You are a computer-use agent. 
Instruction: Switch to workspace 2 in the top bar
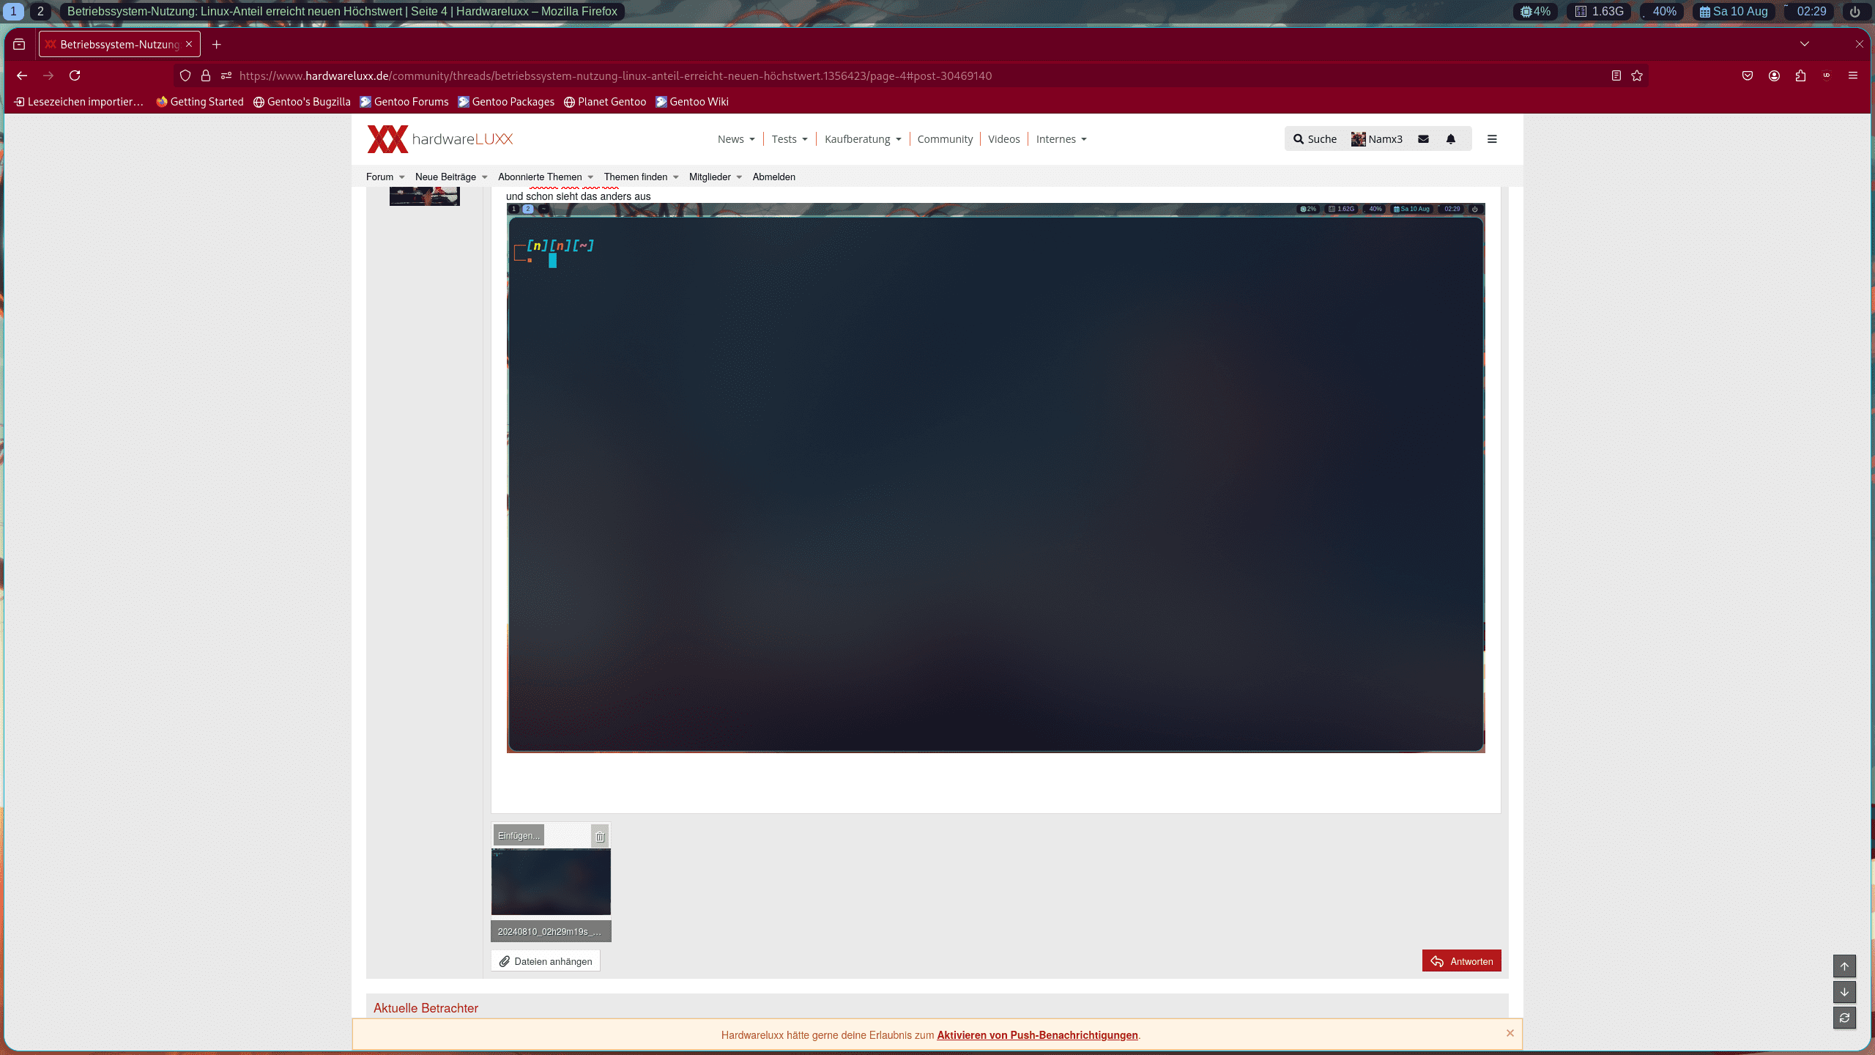click(x=40, y=11)
